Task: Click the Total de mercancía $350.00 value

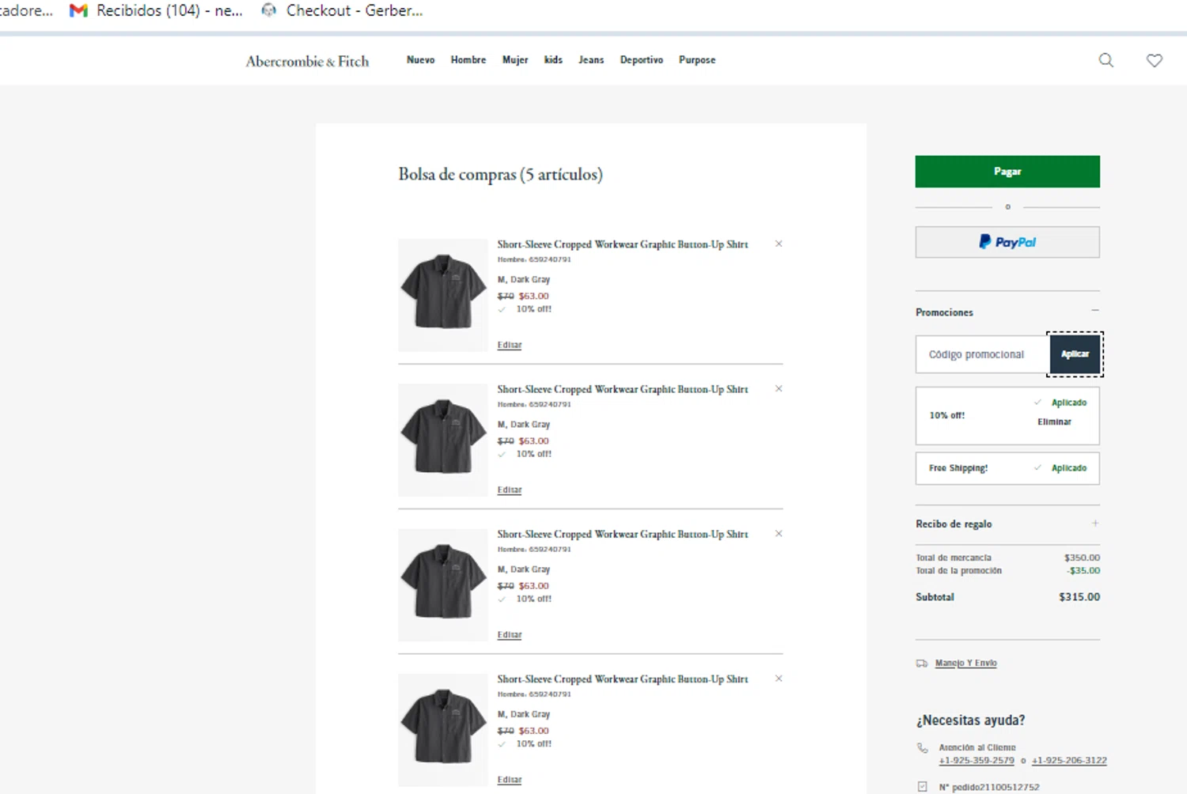Action: coord(1082,558)
